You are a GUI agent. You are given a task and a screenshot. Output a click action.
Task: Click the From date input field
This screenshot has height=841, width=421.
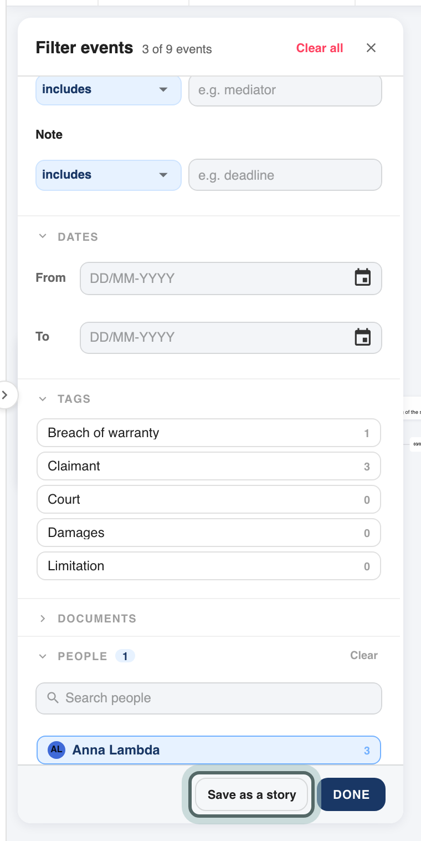point(231,278)
